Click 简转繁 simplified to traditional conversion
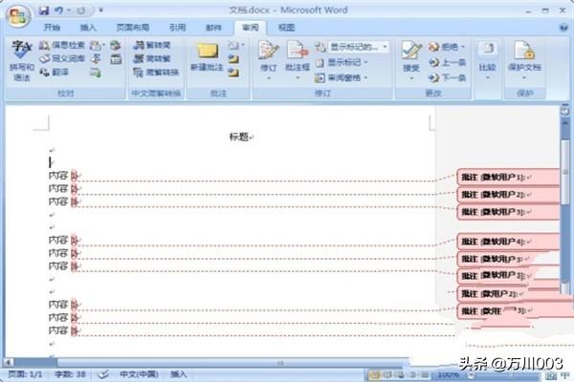The height and width of the screenshot is (382, 574). click(152, 58)
